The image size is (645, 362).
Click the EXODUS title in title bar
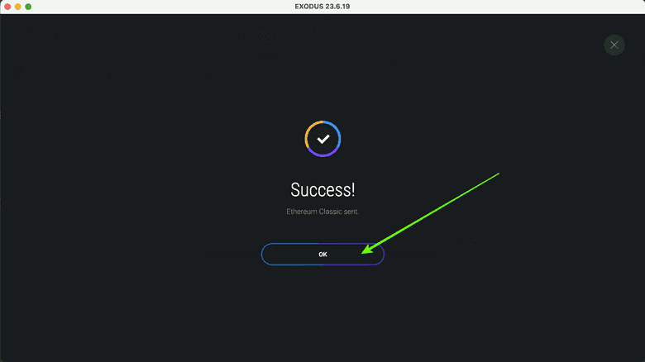(x=309, y=7)
